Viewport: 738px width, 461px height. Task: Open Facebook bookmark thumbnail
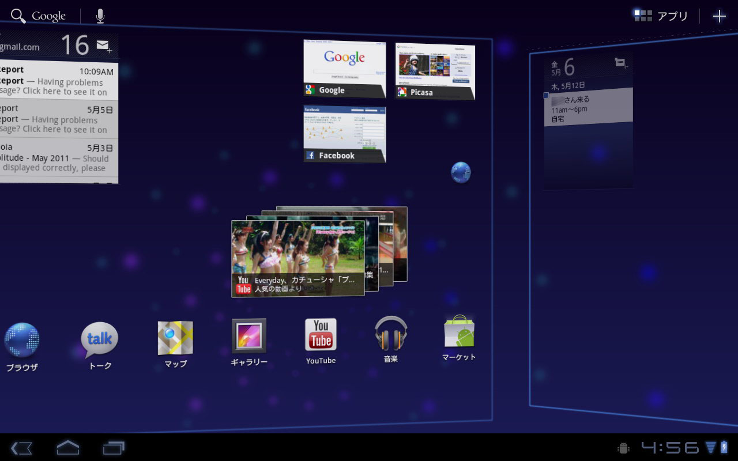point(345,134)
